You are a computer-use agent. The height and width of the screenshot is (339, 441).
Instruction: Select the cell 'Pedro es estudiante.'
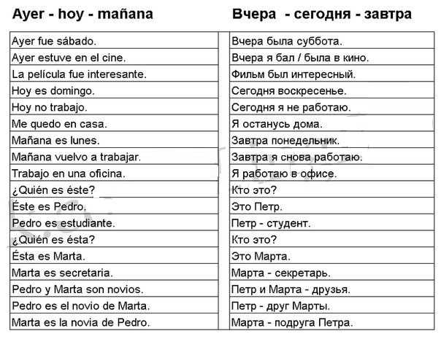[114, 222]
